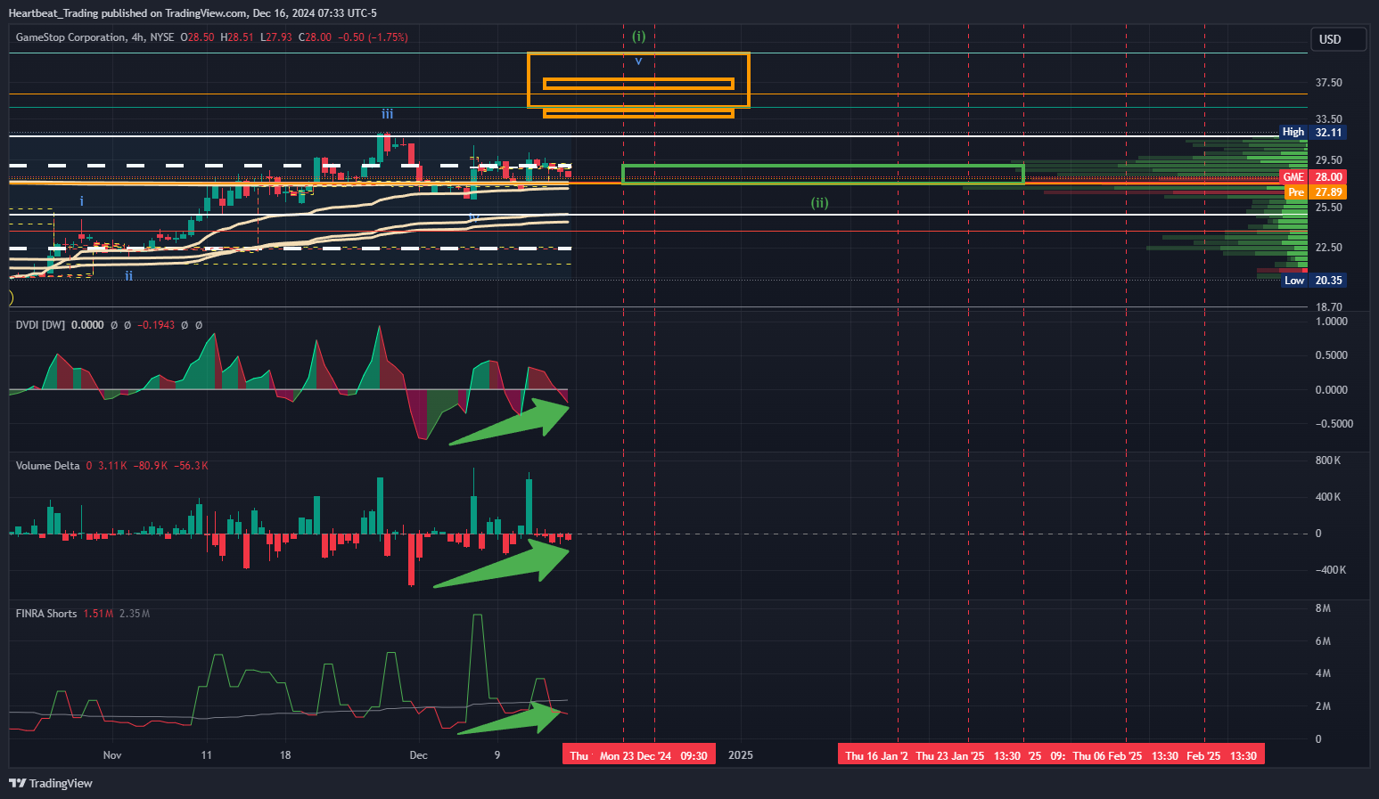Select the blue iii wave label
The width and height of the screenshot is (1379, 799).
[387, 114]
